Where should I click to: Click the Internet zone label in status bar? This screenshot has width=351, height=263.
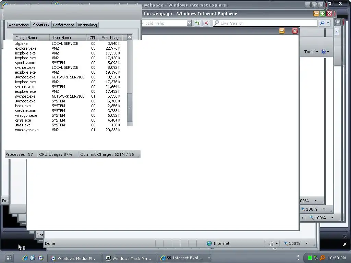coord(221,243)
